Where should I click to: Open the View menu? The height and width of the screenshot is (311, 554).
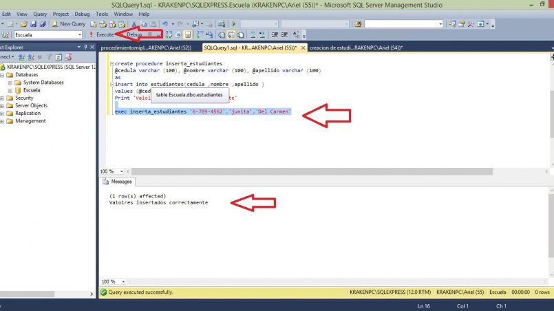click(x=22, y=14)
